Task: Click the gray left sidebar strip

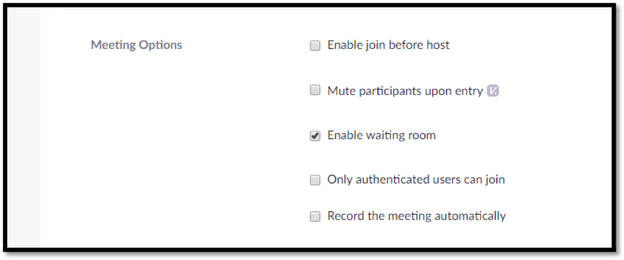Action: (24, 127)
